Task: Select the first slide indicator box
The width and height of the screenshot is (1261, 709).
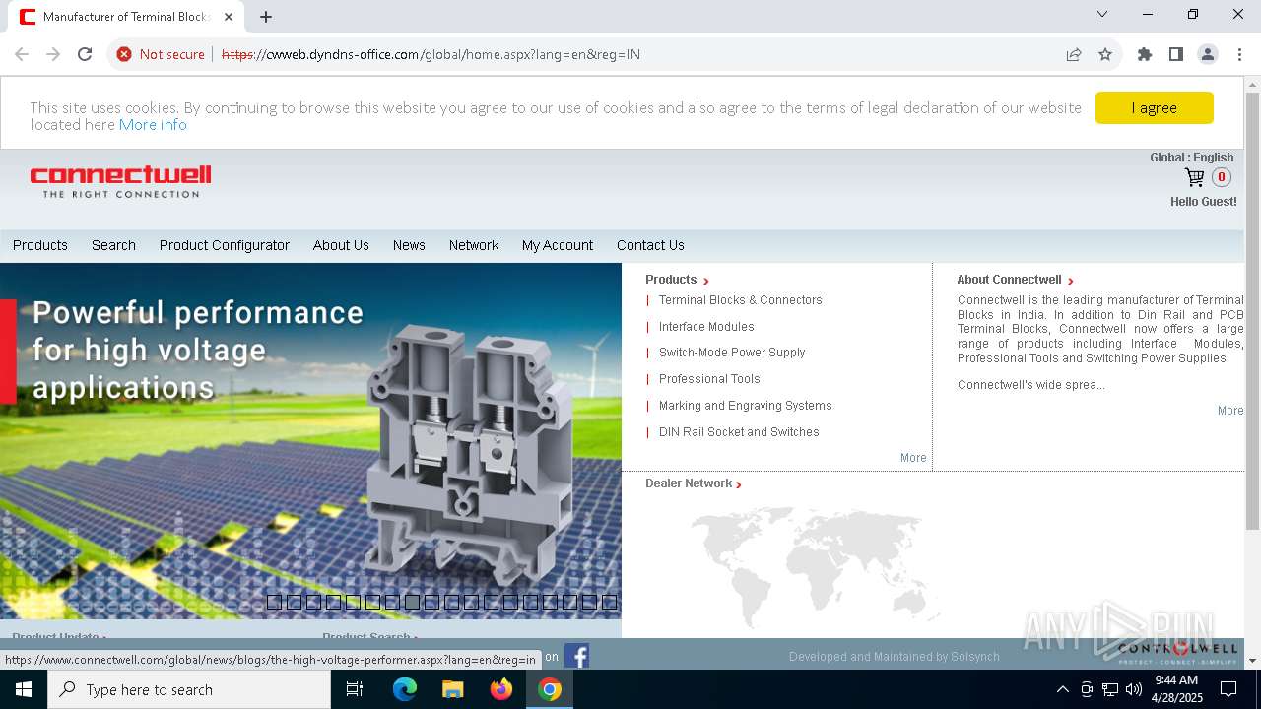Action: coord(274,602)
